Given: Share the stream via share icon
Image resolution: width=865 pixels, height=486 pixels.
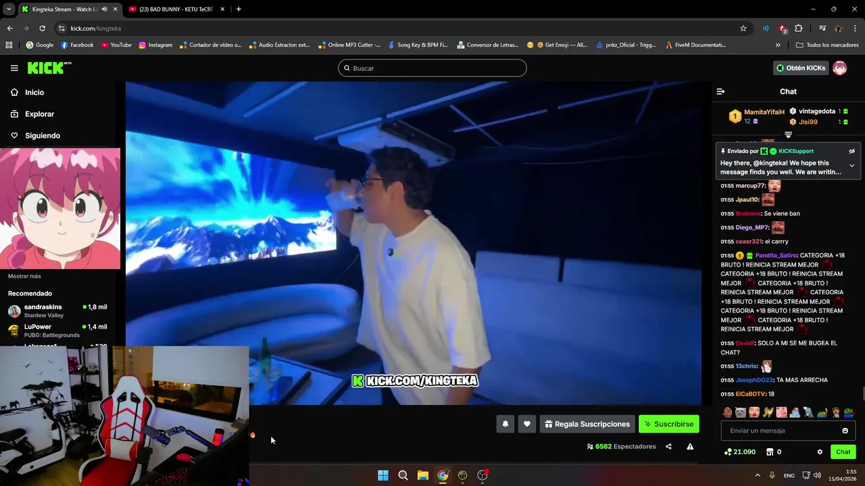Looking at the screenshot, I should click(x=668, y=446).
